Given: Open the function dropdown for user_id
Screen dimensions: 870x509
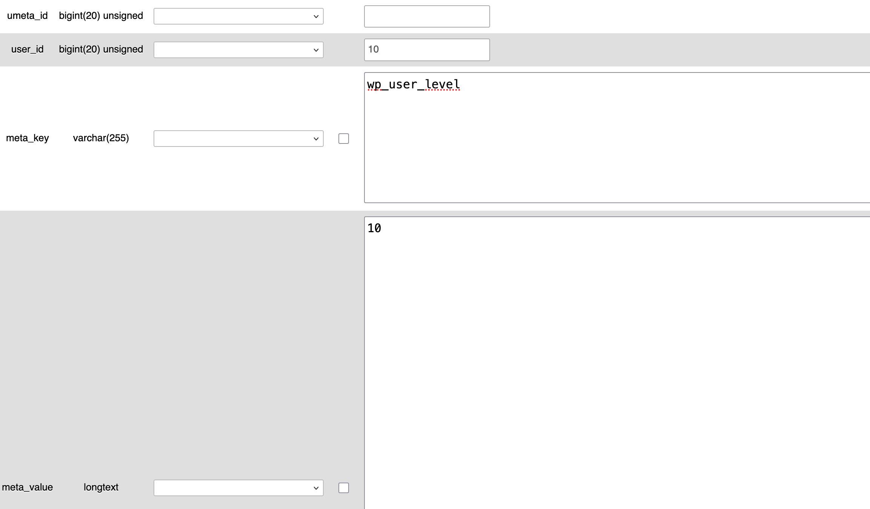Looking at the screenshot, I should pos(238,50).
